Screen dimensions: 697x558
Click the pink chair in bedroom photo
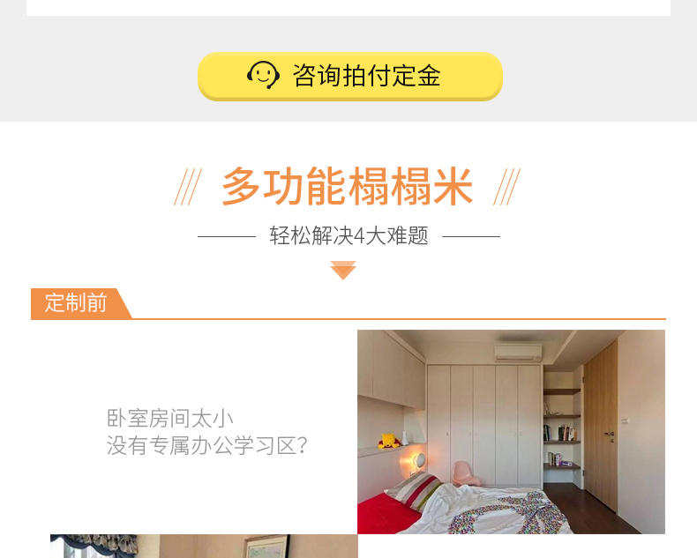tap(466, 473)
